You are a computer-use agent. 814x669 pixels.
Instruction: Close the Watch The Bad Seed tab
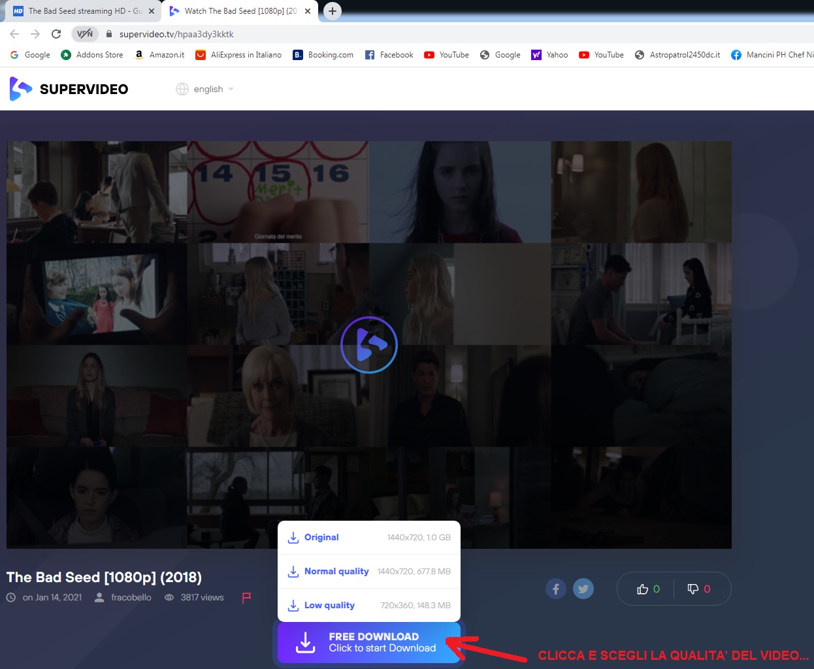click(308, 11)
